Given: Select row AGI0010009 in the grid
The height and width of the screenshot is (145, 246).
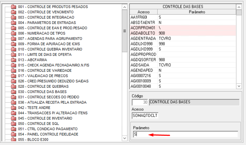Looking at the screenshot, I should click(183, 81).
